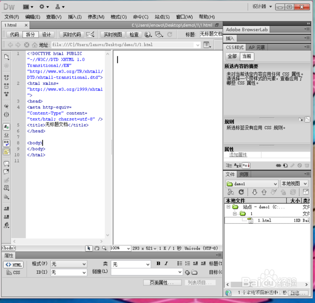Image resolution: width=315 pixels, height=303 pixels.
Task: Open the ID(I) dropdown
Action: tap(69, 272)
